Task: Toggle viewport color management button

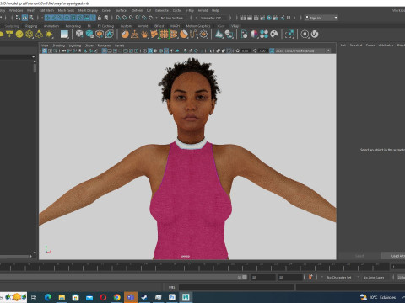Action: pyautogui.click(x=272, y=50)
